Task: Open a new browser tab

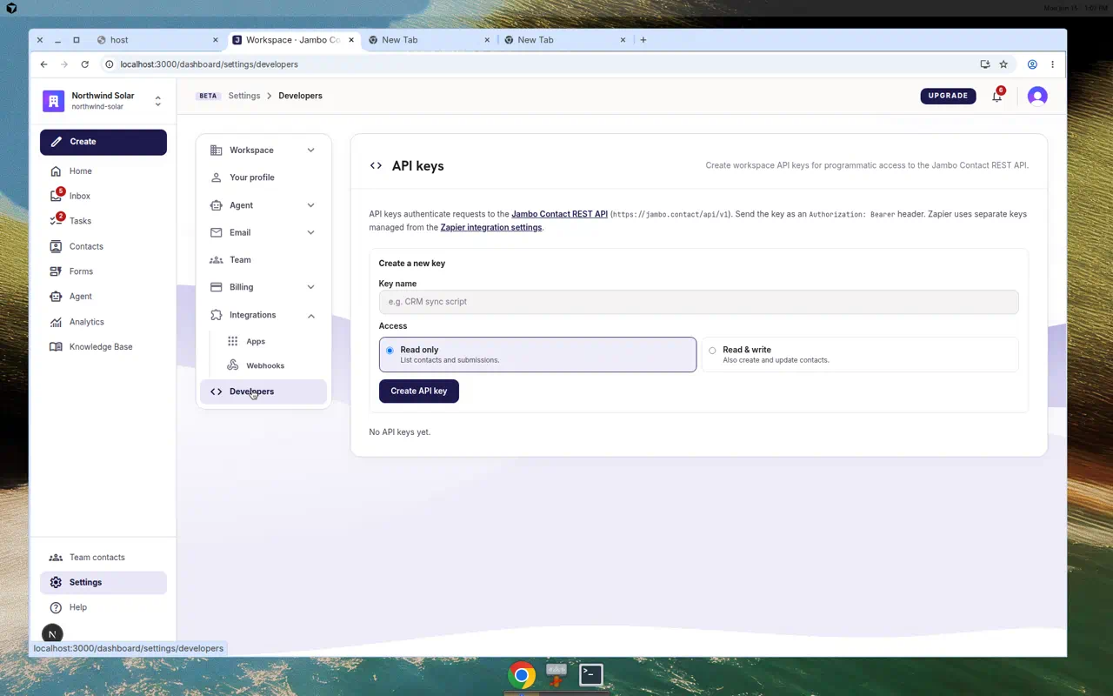Action: coord(643,40)
